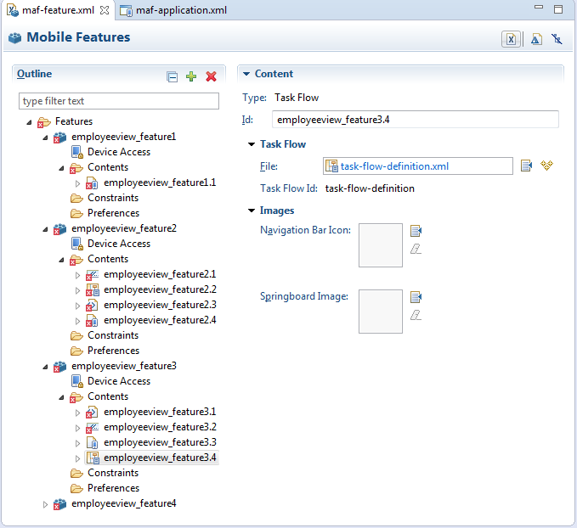
Task: Close the maf-feature.xml tab
Action: [105, 10]
